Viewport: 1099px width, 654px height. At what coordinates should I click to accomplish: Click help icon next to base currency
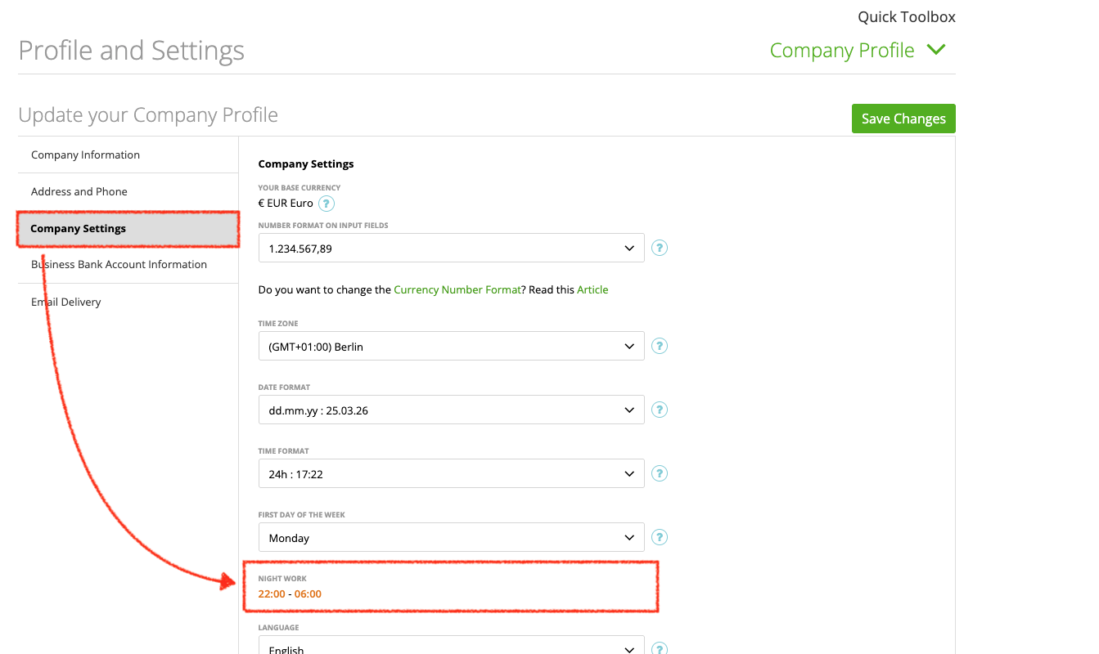pos(327,204)
